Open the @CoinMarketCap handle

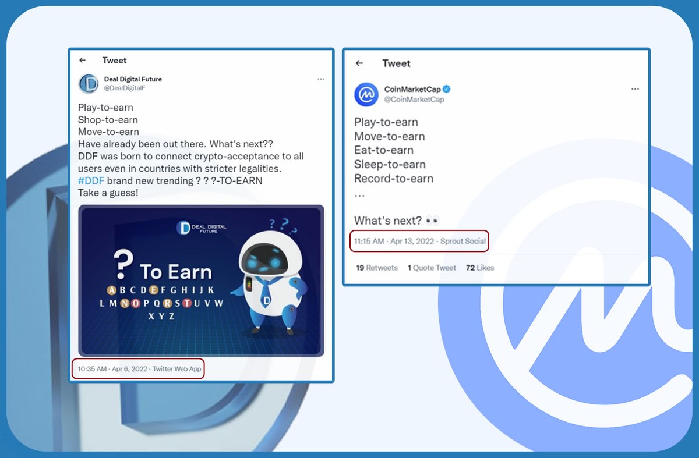[414, 100]
